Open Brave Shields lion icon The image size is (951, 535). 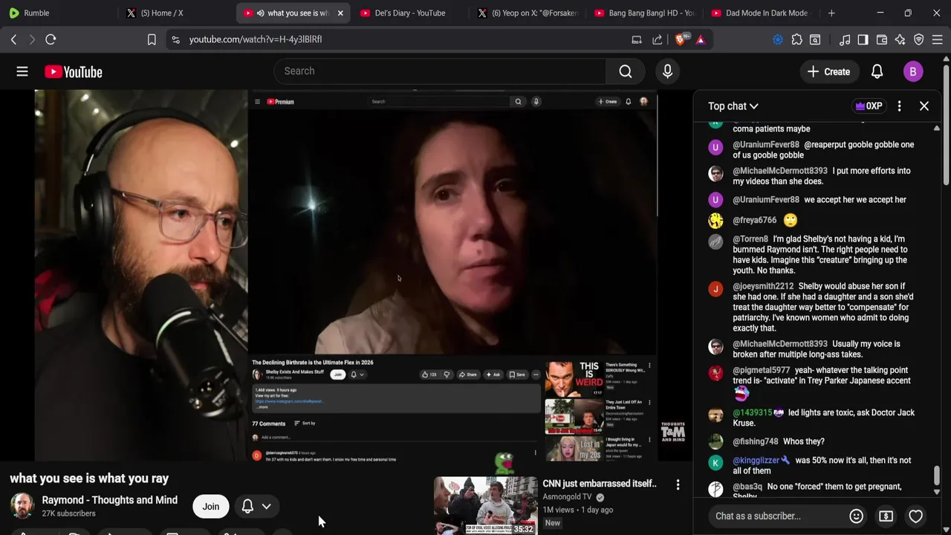pos(681,39)
